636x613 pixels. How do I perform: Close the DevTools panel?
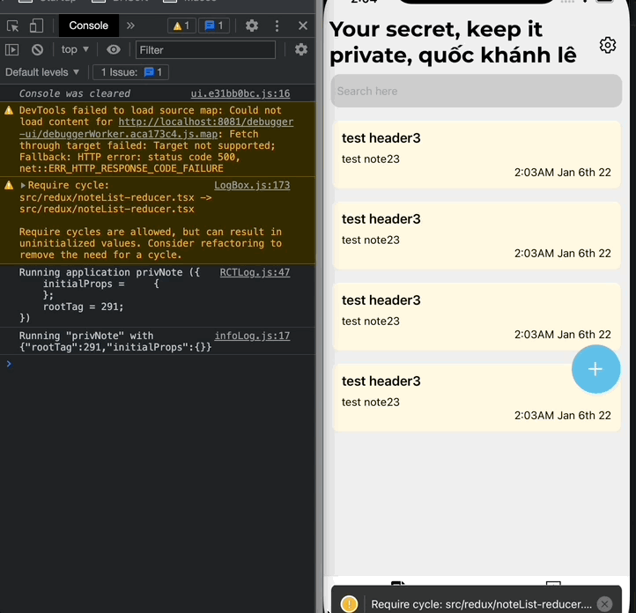pyautogui.click(x=303, y=26)
